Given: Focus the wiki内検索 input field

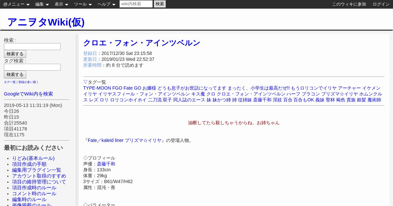Looking at the screenshot, I should point(136,4).
